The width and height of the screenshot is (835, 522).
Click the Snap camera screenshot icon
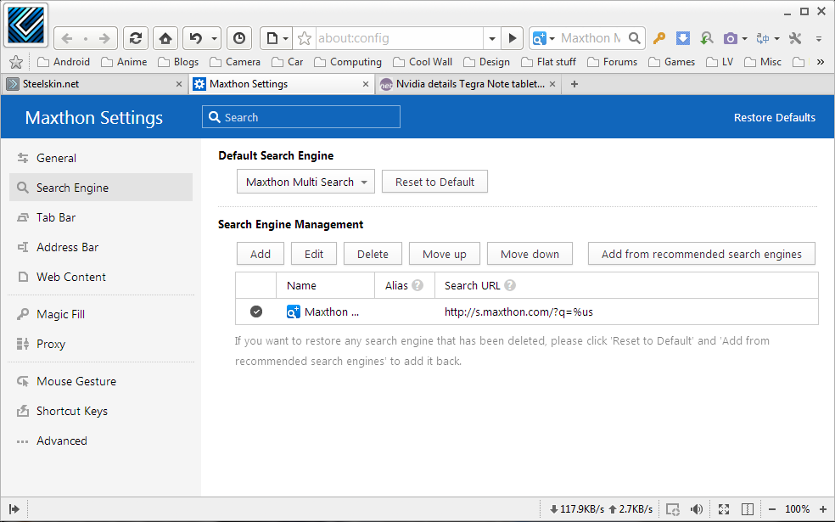pyautogui.click(x=730, y=38)
